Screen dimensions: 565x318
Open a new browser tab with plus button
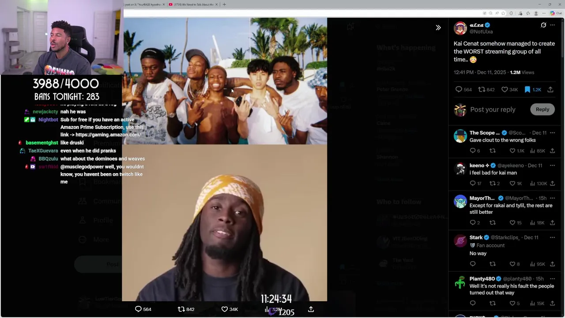tap(224, 4)
